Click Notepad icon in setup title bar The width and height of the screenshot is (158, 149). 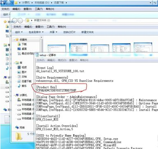coord(37,55)
